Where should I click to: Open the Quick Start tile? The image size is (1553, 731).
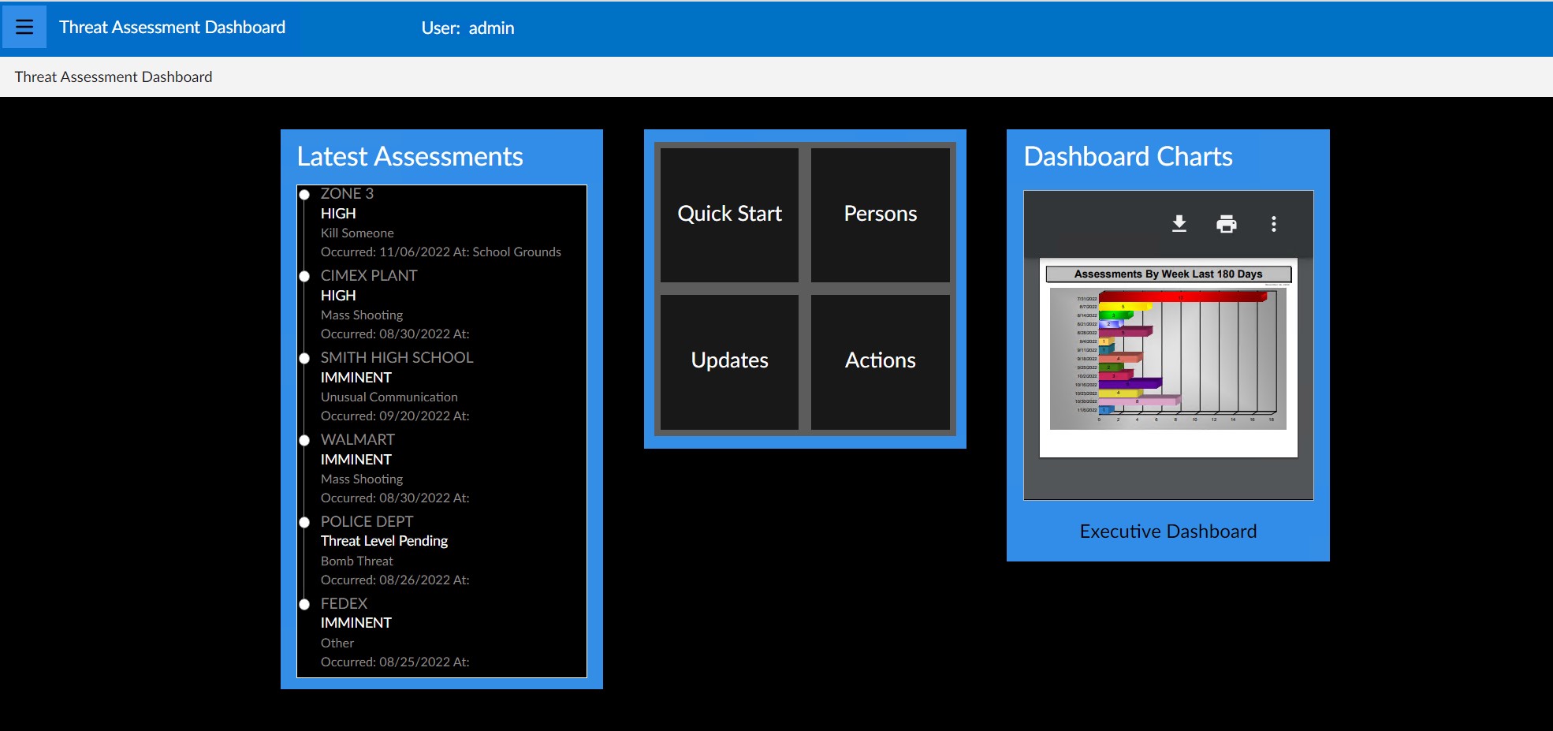tap(729, 214)
